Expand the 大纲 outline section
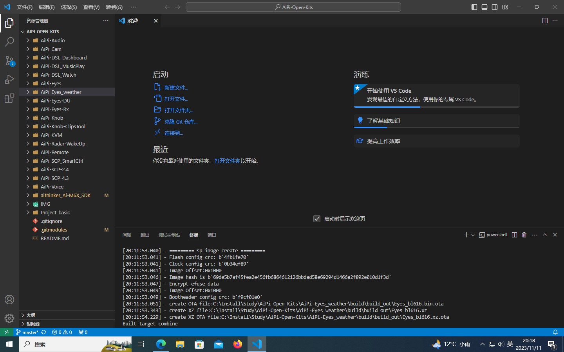 click(67, 315)
